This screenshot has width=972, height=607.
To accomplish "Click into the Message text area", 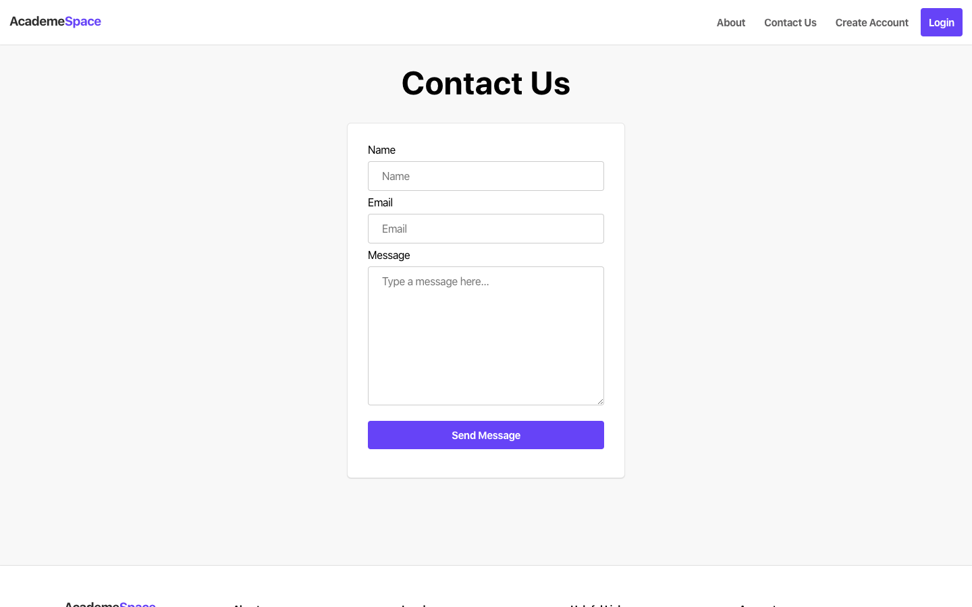I will [x=486, y=336].
